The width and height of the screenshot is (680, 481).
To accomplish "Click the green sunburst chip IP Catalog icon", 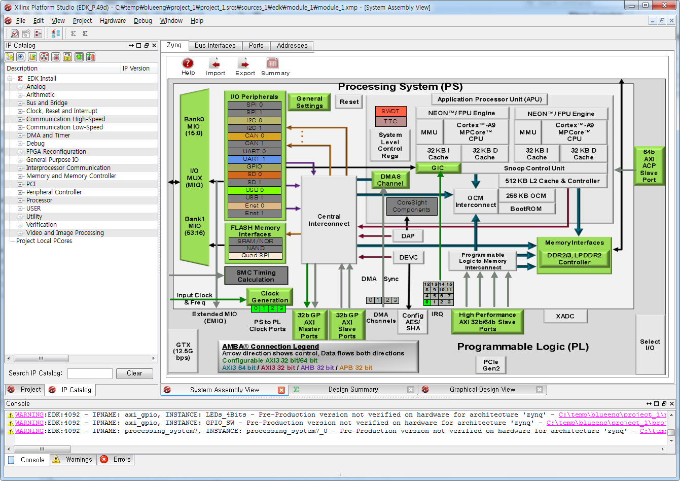I will 79,57.
